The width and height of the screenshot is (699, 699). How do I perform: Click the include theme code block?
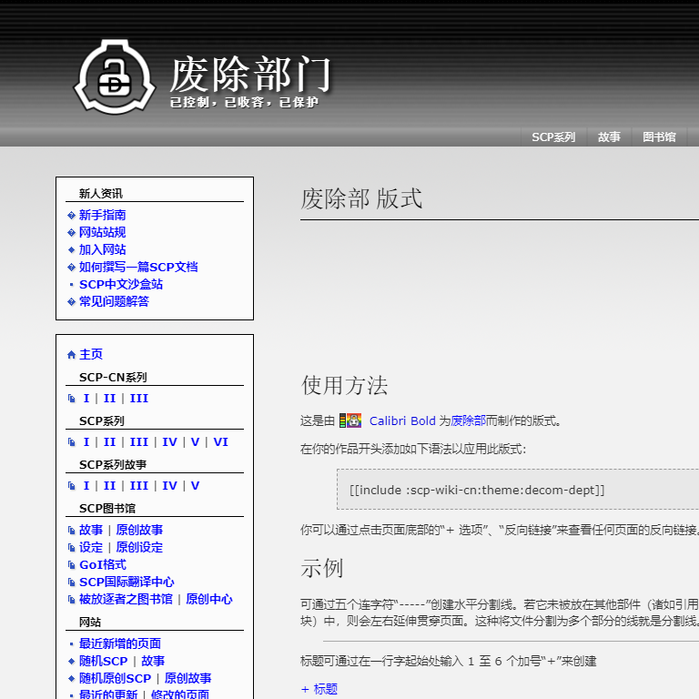(x=477, y=490)
